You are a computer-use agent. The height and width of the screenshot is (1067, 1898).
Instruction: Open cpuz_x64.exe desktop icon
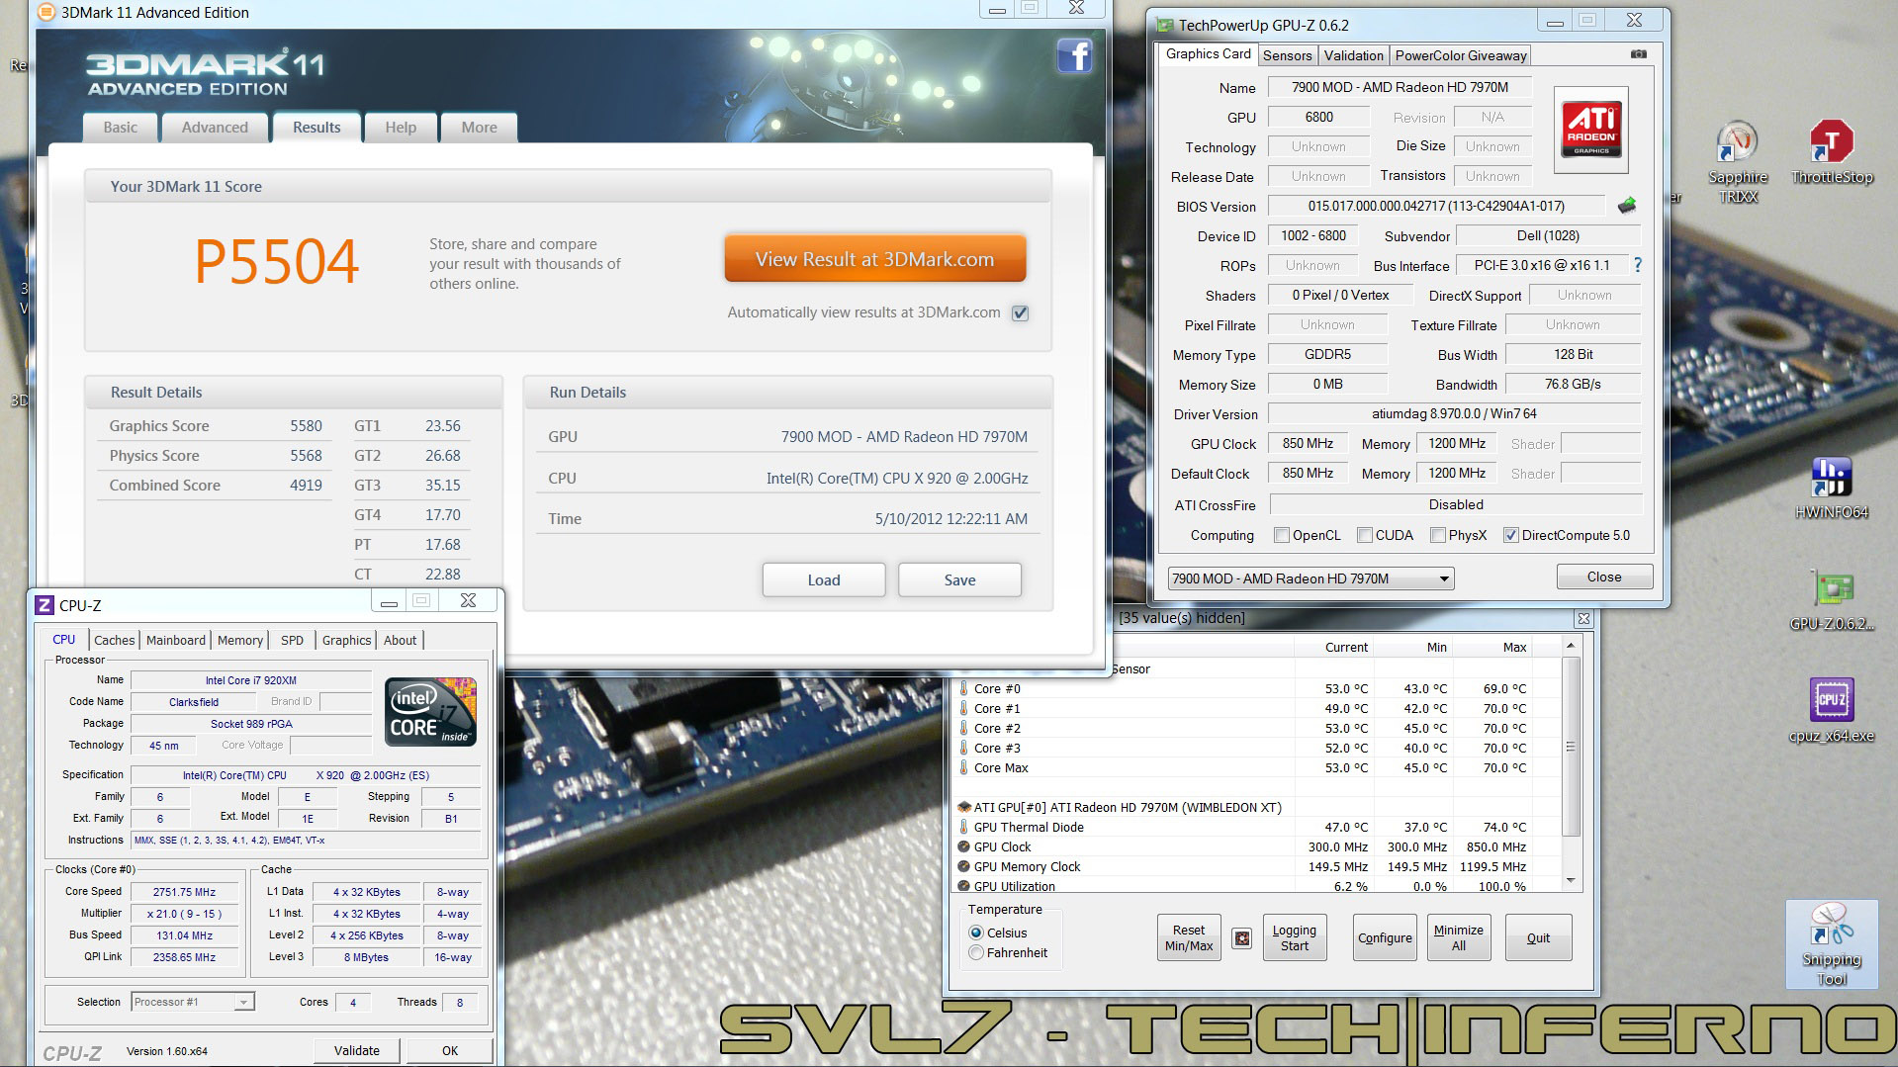pyautogui.click(x=1832, y=711)
